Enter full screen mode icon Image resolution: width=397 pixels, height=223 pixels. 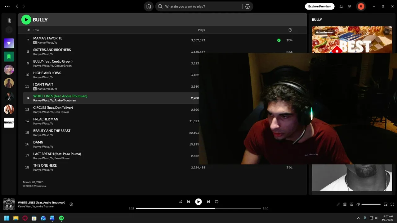pos(392,204)
